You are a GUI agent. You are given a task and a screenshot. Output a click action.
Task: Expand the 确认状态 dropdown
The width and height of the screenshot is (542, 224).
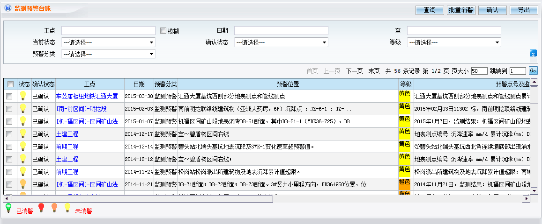[281, 42]
